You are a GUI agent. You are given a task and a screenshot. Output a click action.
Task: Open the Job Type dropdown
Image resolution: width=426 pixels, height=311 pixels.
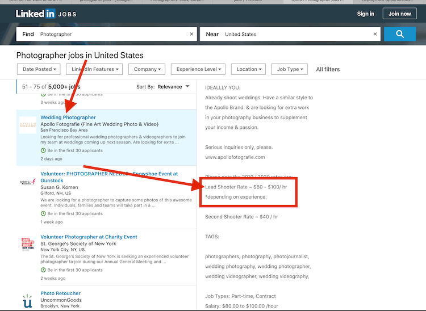290,69
